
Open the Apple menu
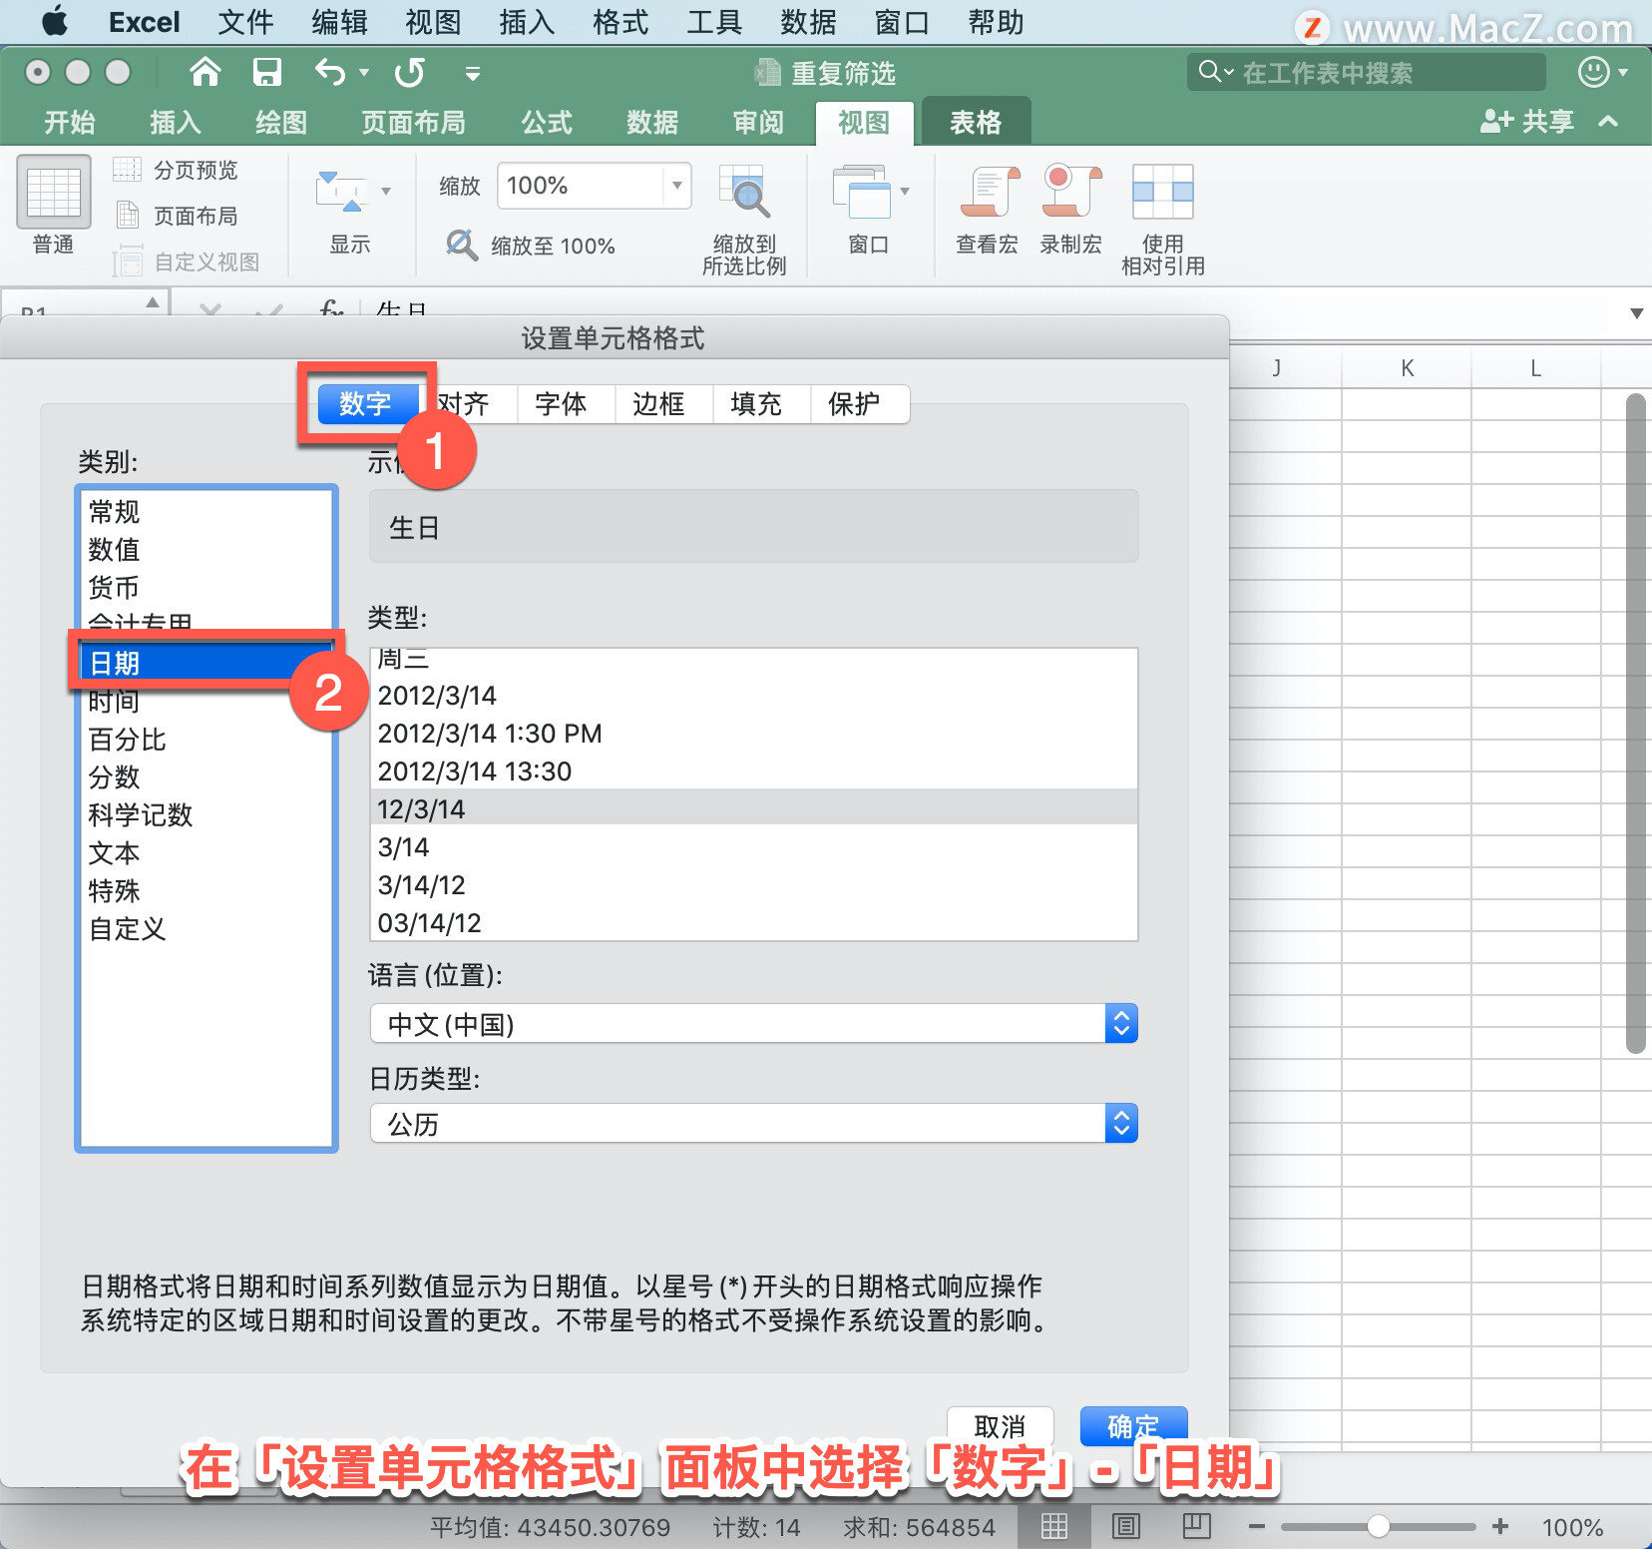(x=55, y=22)
